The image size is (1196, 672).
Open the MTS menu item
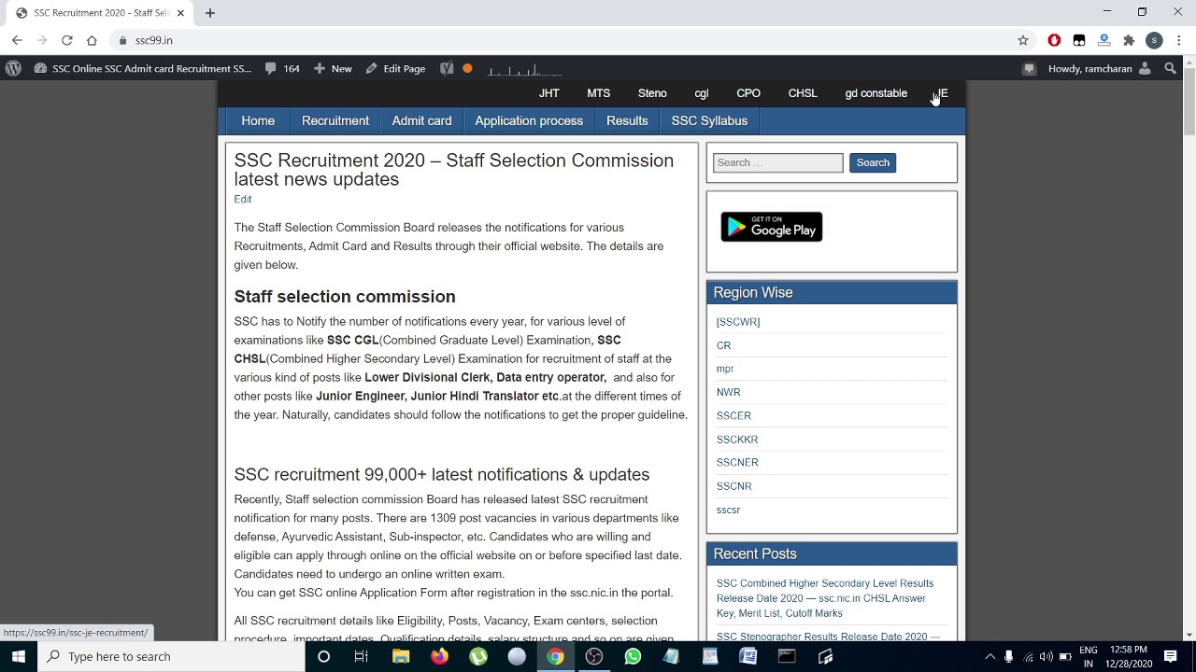(599, 93)
